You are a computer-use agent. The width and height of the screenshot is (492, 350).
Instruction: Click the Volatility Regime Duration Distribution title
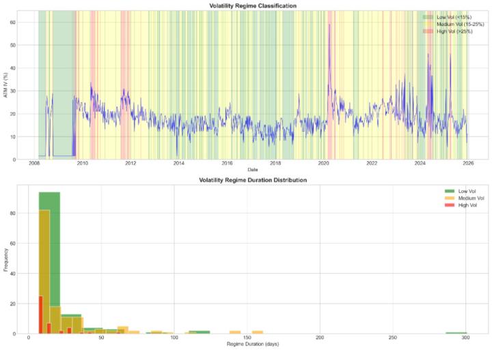point(253,180)
